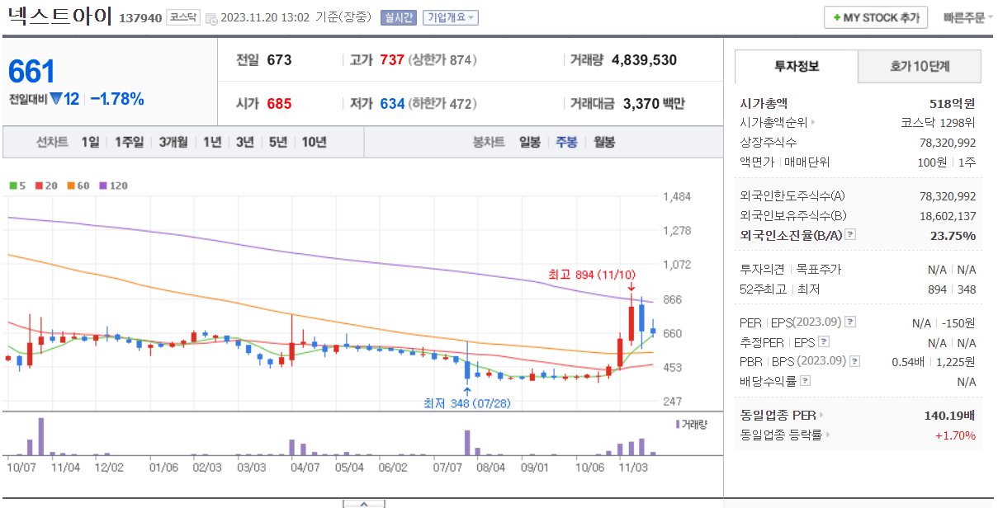Click the 동일업종 등락률 link
The width and height of the screenshot is (998, 508).
coord(782,435)
